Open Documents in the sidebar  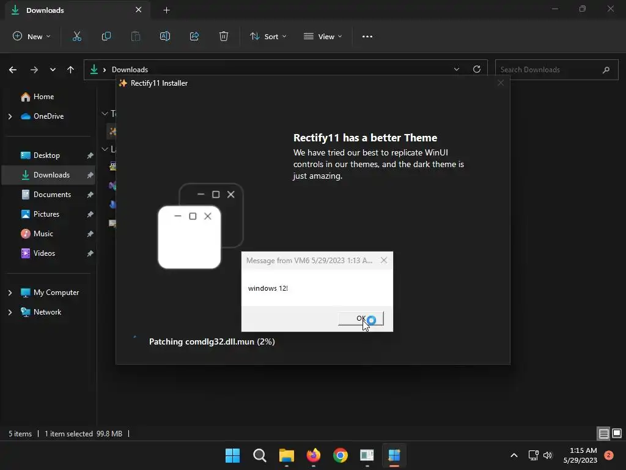[x=48, y=195]
